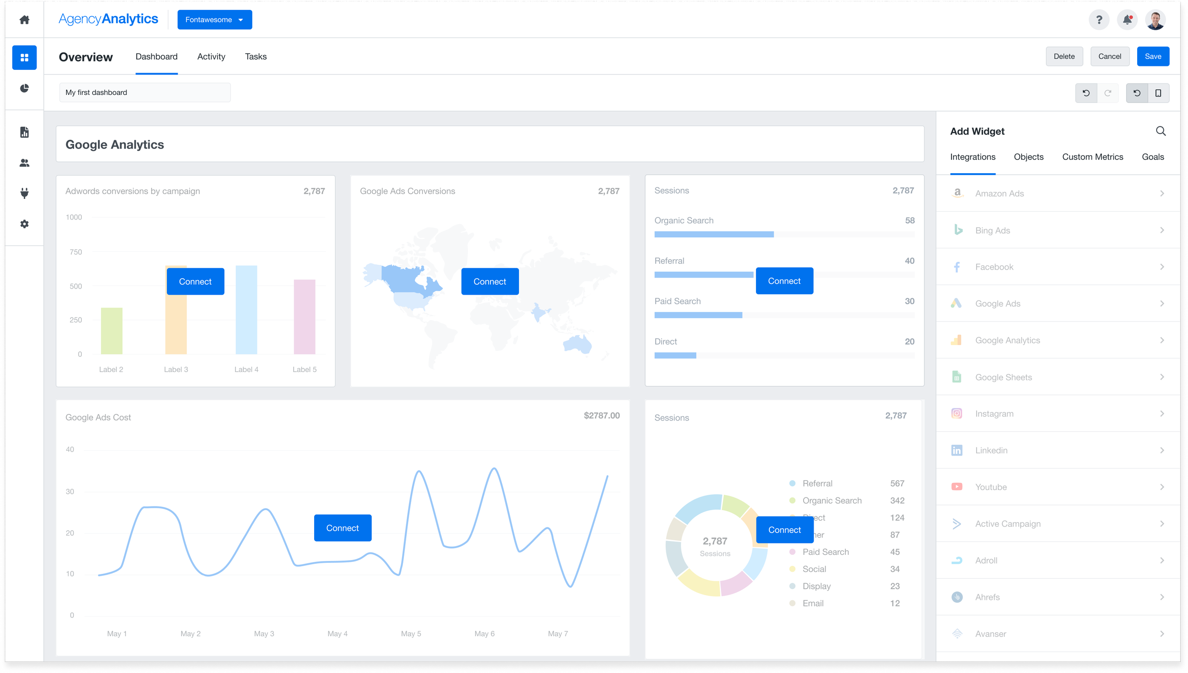
Task: Click the blue Referral legend dot
Action: pyautogui.click(x=792, y=484)
